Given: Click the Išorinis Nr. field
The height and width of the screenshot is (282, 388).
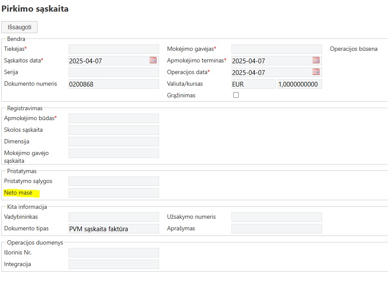Looking at the screenshot, I should [x=114, y=253].
